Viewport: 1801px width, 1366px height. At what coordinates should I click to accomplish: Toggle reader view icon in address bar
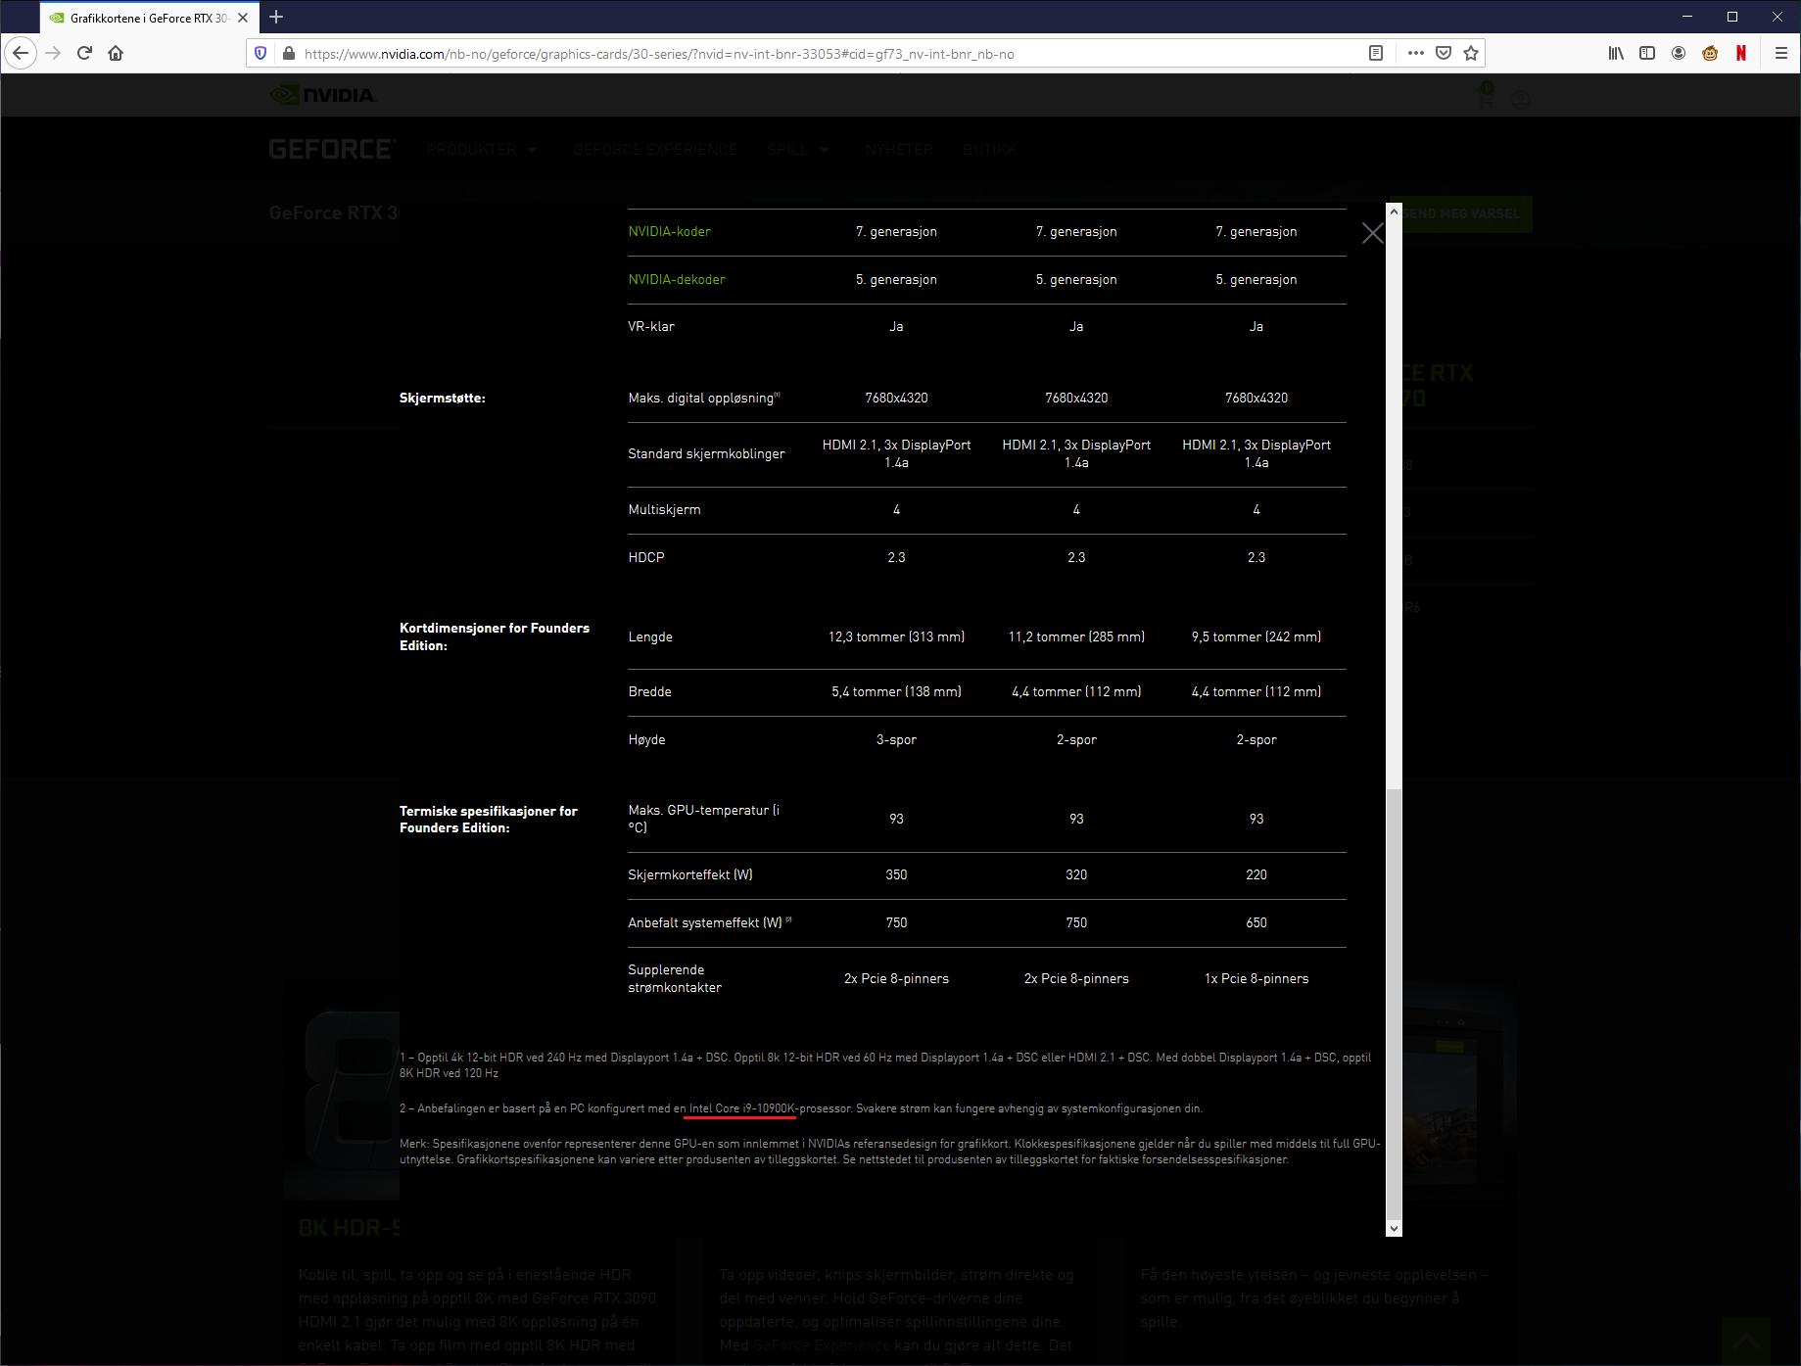[x=1376, y=53]
